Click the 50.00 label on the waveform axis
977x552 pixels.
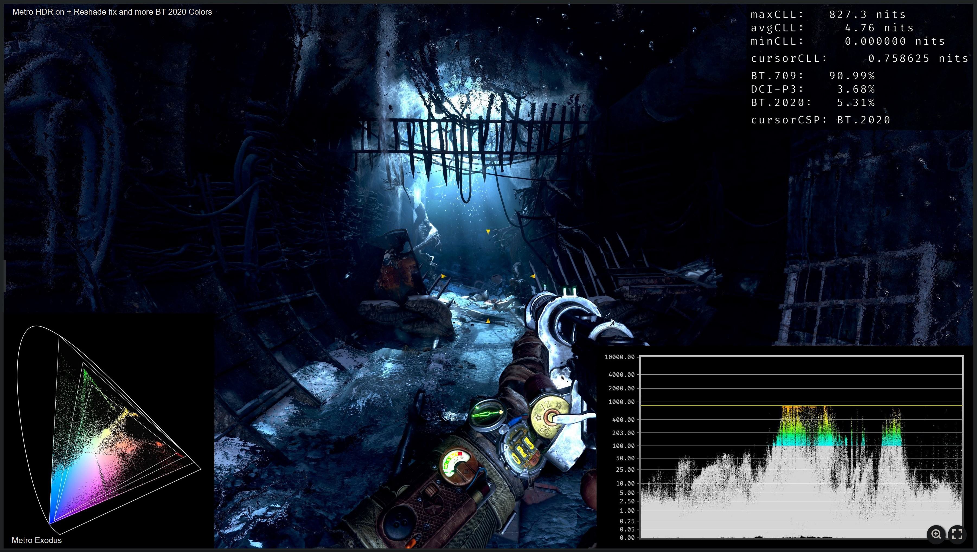625,458
